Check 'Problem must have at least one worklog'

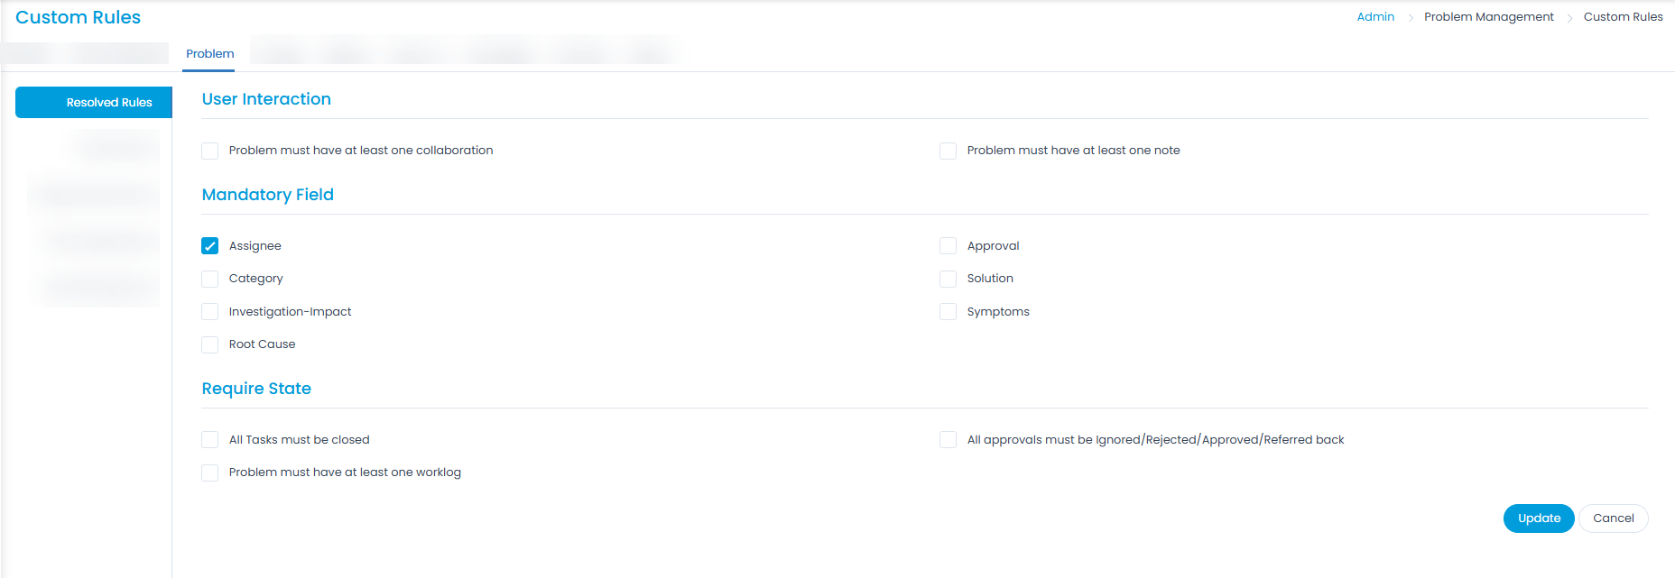pyautogui.click(x=210, y=472)
